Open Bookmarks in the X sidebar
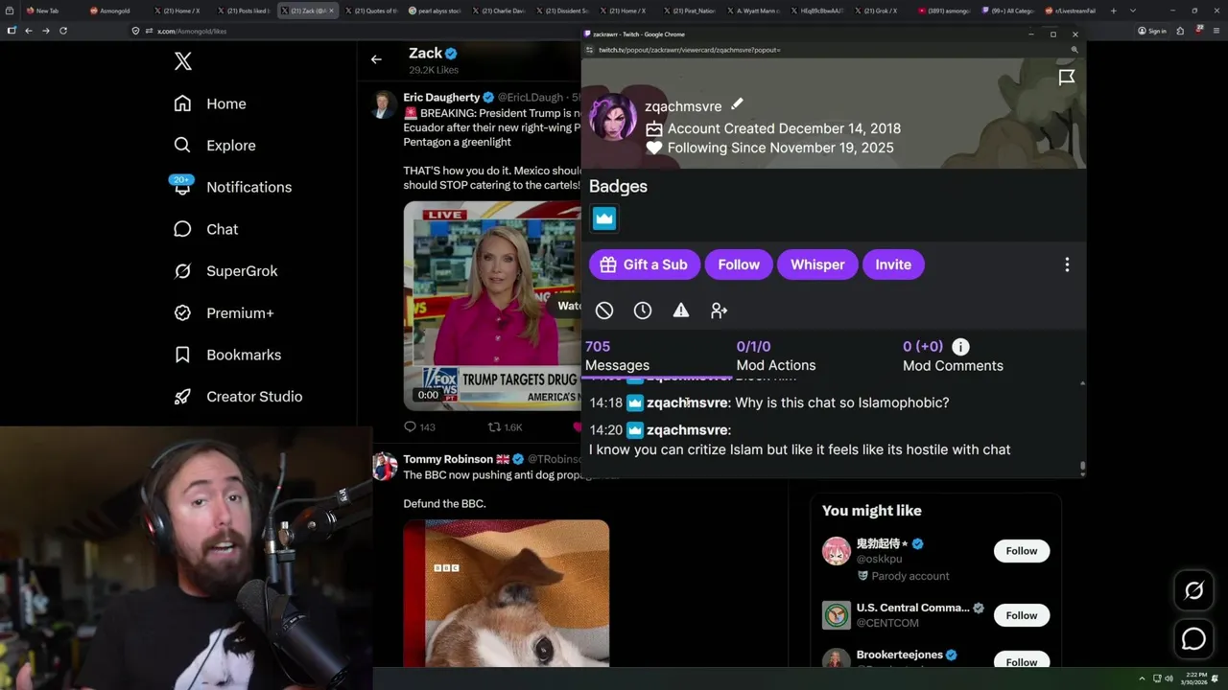The width and height of the screenshot is (1228, 690). click(227, 355)
